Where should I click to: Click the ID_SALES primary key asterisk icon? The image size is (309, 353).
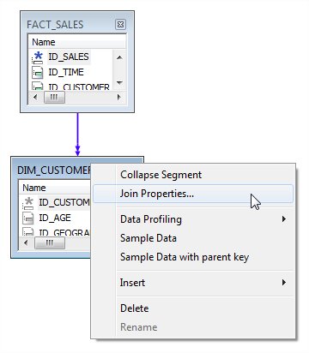click(38, 57)
